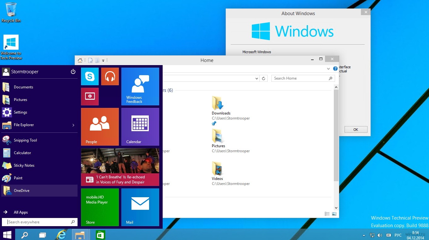Open the People tile
The height and width of the screenshot is (240, 429).
tap(100, 127)
